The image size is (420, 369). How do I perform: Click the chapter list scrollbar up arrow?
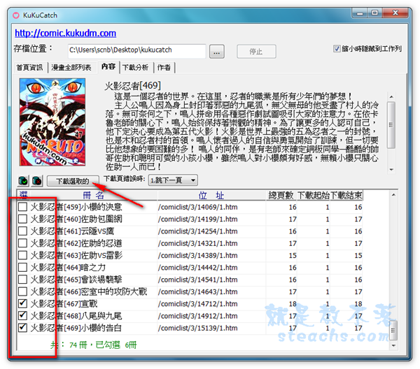click(x=393, y=195)
